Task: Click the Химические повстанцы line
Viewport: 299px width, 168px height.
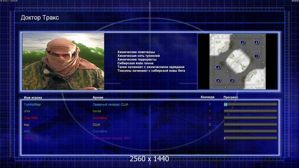Action: pos(136,52)
